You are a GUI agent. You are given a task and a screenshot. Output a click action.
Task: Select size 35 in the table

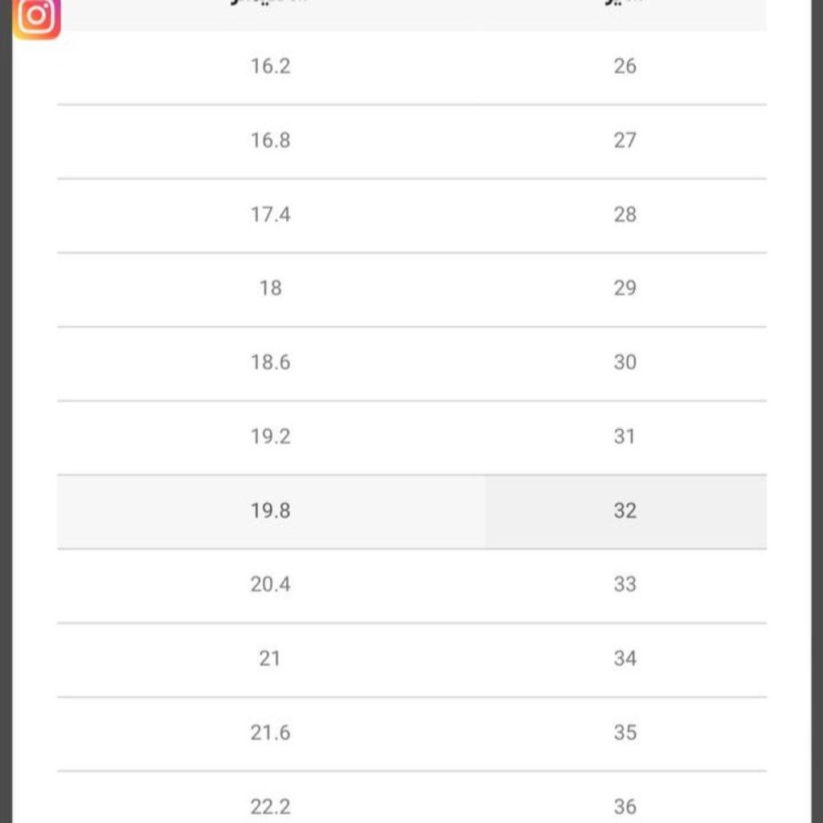(625, 733)
